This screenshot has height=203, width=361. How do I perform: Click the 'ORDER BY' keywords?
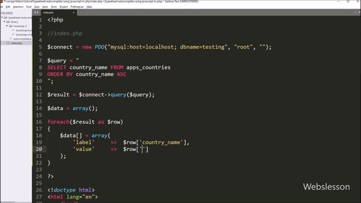[60, 74]
